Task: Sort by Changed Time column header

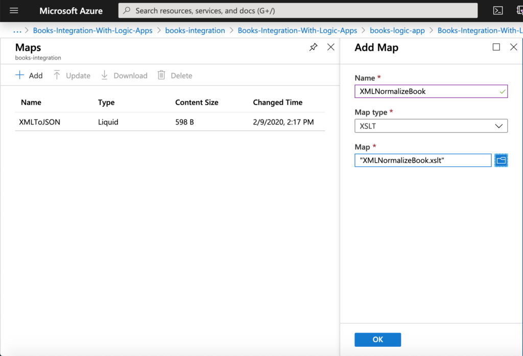Action: pos(277,102)
